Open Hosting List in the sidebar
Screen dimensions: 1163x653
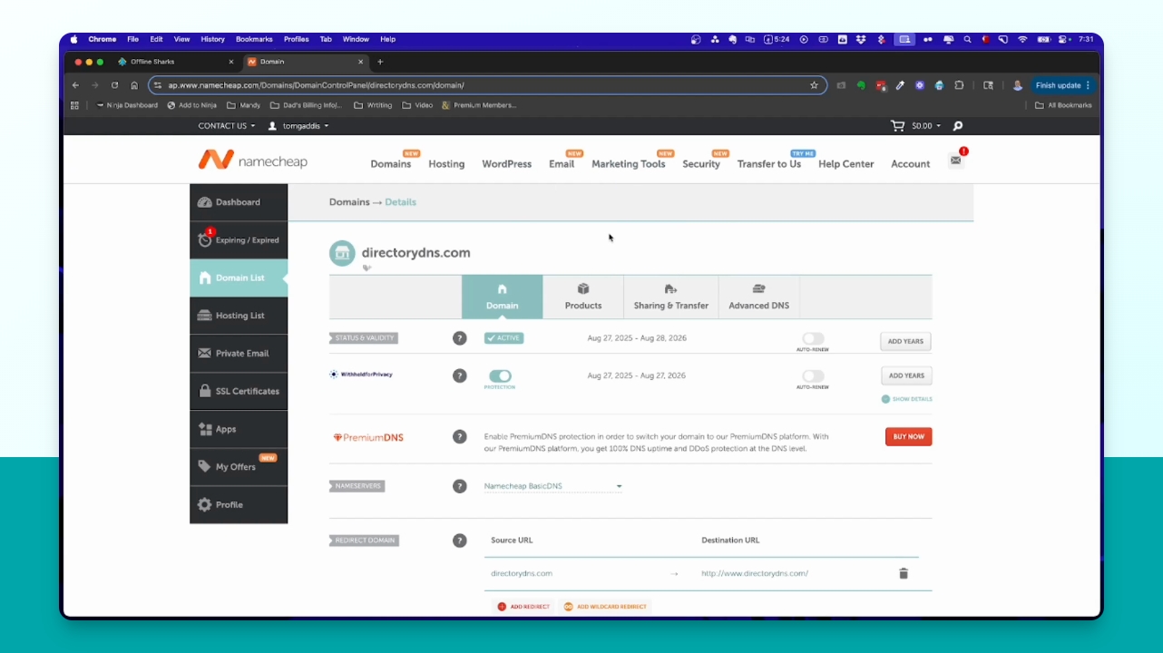(x=239, y=316)
